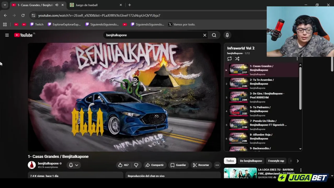This screenshot has width=334, height=188.
Task: Select the De benjitalkapone chip
Action: (x=251, y=161)
